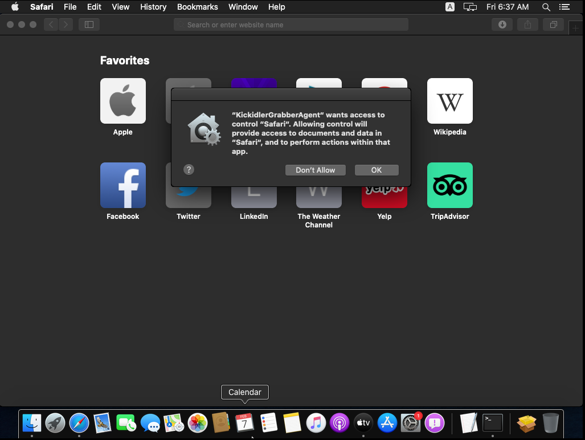This screenshot has width=585, height=440.
Task: Open App Store from the Dock
Action: [387, 423]
